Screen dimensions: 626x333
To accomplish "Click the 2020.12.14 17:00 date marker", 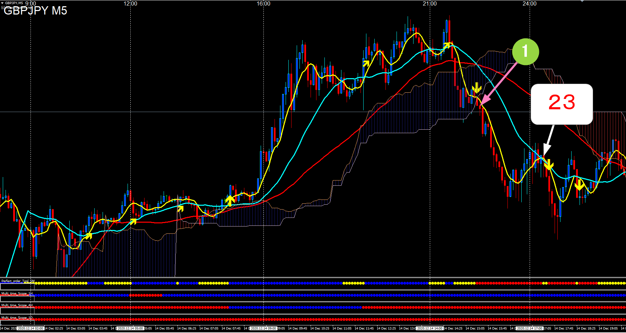I will pyautogui.click(x=530, y=329).
